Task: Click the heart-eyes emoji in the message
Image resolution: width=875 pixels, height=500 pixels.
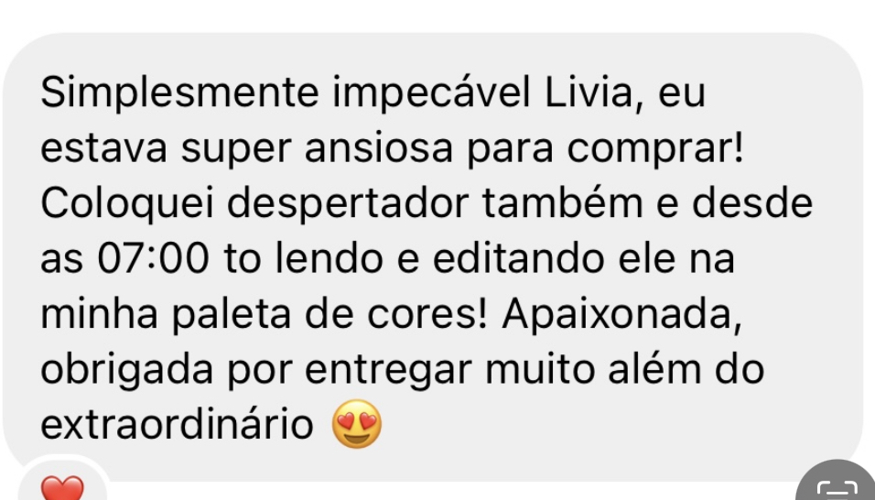Action: pos(357,425)
